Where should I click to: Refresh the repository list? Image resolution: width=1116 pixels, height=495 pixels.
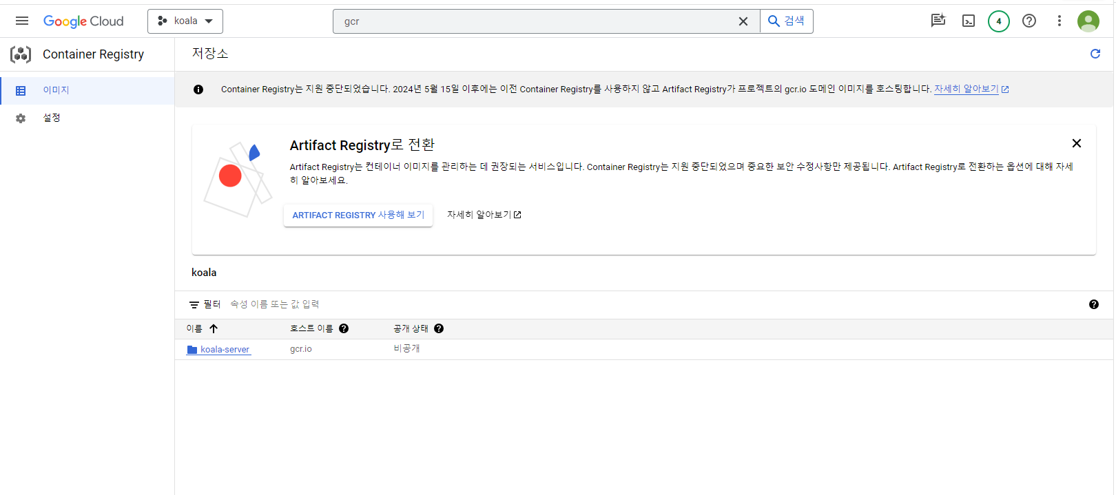(x=1095, y=54)
